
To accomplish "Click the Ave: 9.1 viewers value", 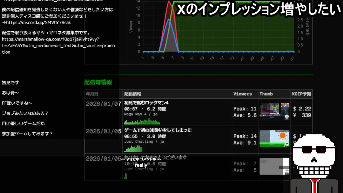I will coord(245,143).
